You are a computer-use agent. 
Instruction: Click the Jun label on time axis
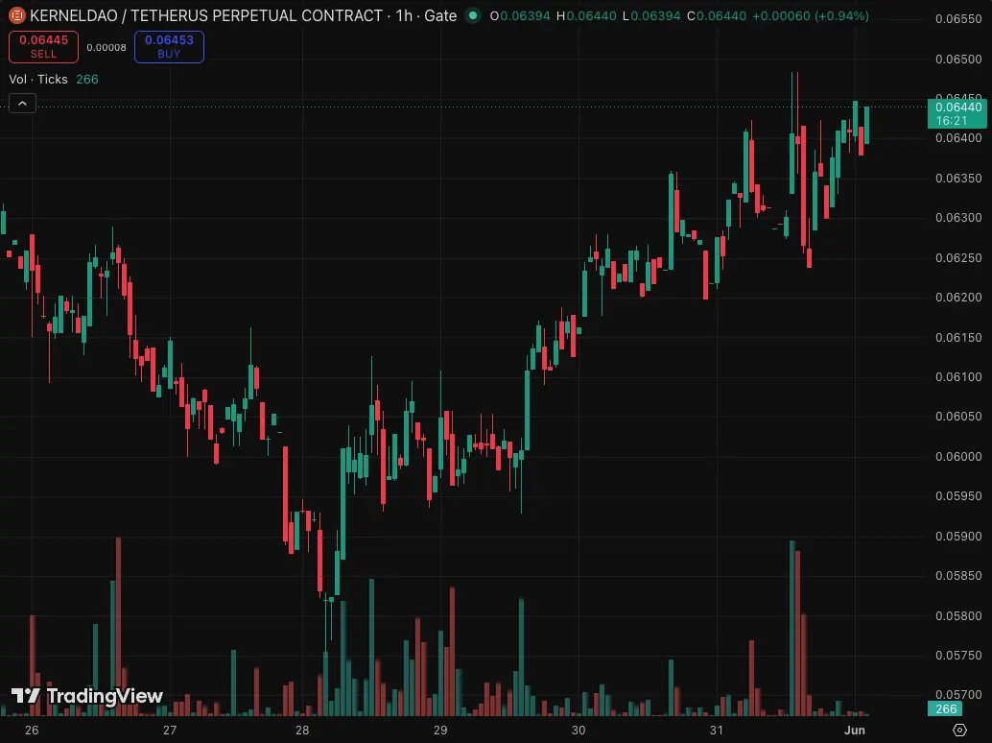855,730
